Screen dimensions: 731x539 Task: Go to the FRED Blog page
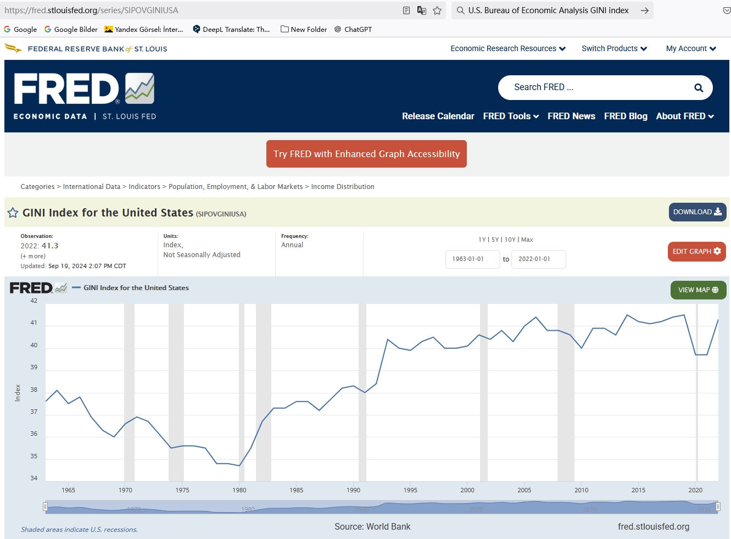[x=626, y=116]
